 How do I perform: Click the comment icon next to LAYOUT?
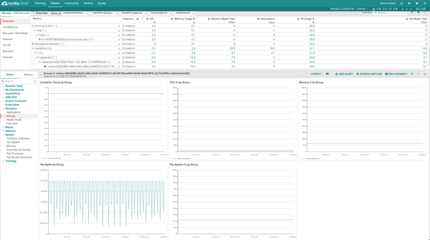[327, 74]
